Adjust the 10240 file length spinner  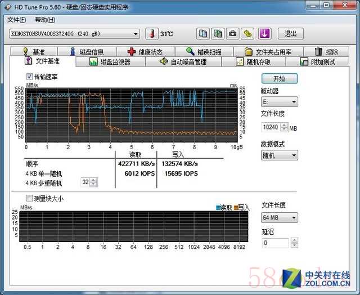click(284, 127)
